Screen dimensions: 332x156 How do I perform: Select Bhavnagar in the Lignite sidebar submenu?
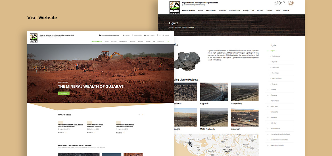275,73
